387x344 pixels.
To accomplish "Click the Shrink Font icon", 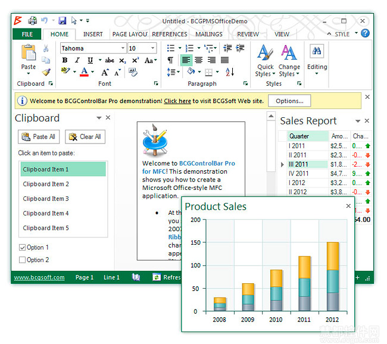I will pyautogui.click(x=117, y=72).
